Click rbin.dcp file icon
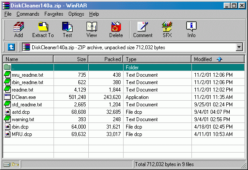Image resolution: width=248 pixels, height=170 pixels. pyautogui.click(x=7, y=127)
